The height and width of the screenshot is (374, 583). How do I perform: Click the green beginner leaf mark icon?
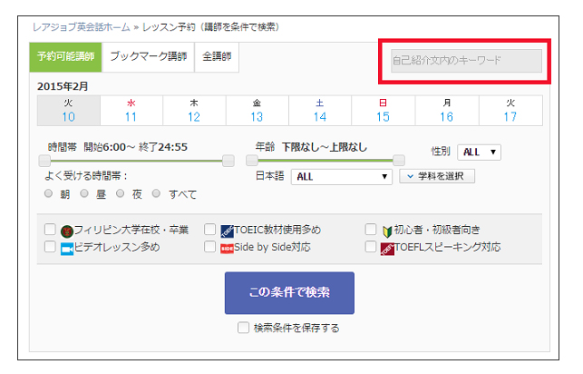387,231
